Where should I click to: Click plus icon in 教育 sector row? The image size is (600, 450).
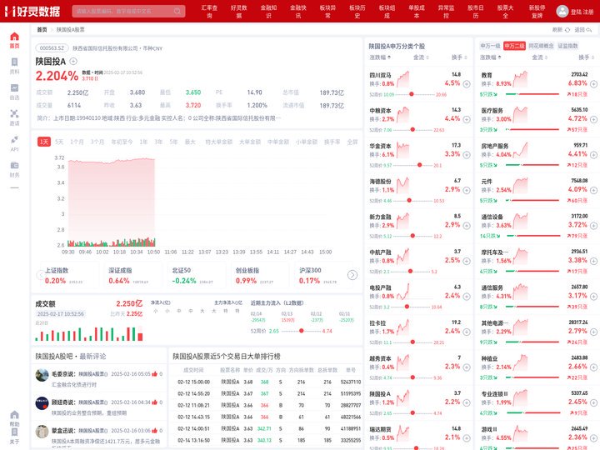[x=593, y=84]
